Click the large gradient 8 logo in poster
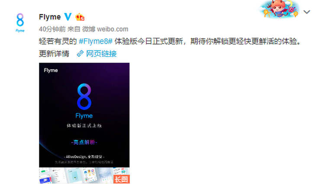The height and width of the screenshot is (184, 316). point(84,96)
